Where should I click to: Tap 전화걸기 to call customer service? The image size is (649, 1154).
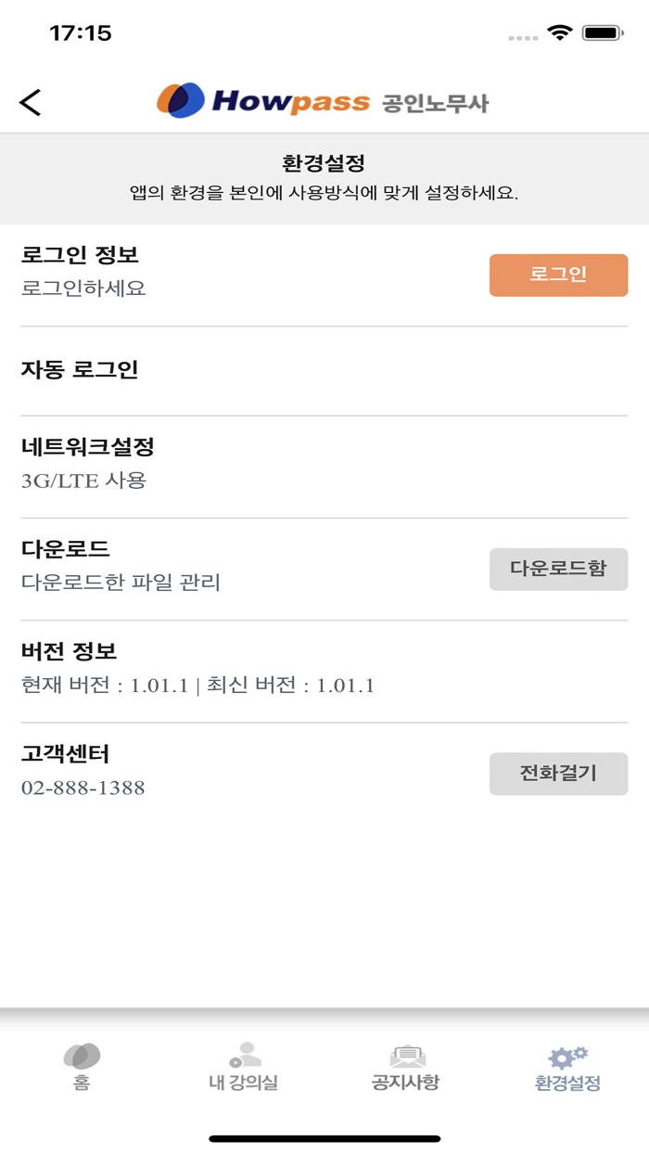(x=558, y=773)
